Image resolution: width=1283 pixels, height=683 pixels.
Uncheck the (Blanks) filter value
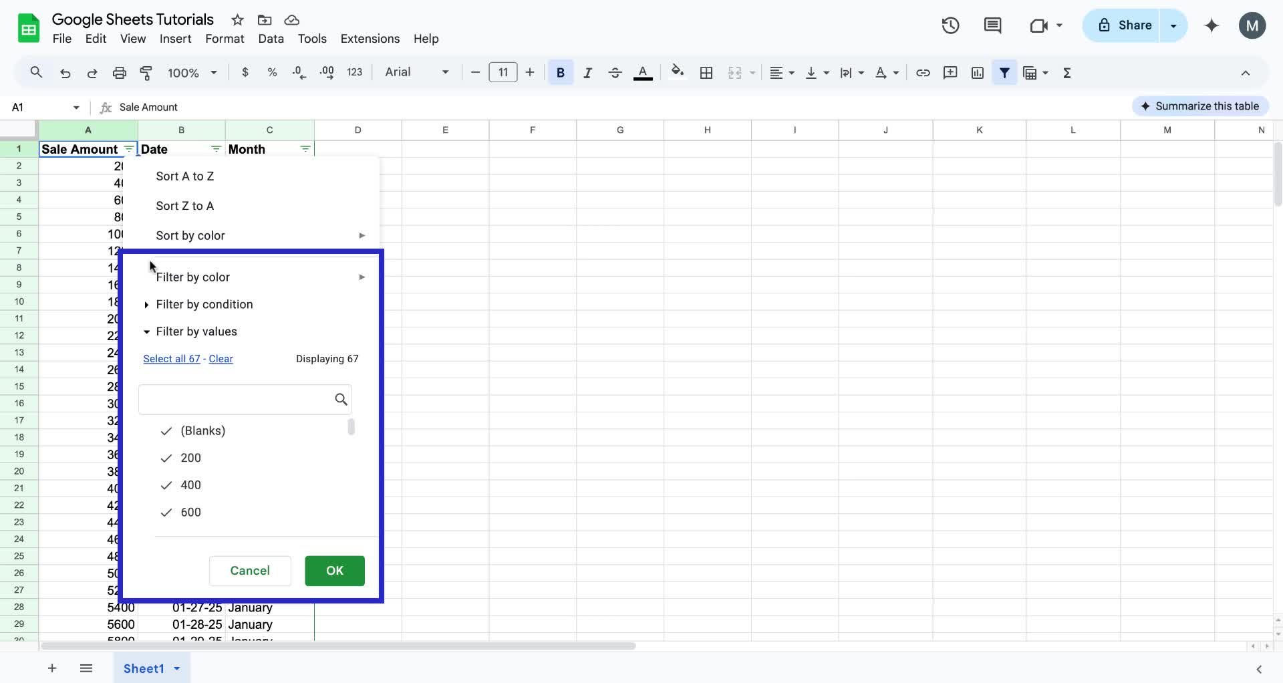166,431
